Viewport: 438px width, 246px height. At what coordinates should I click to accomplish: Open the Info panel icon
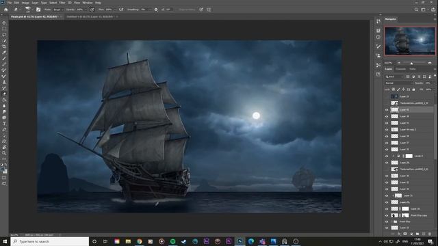378,37
